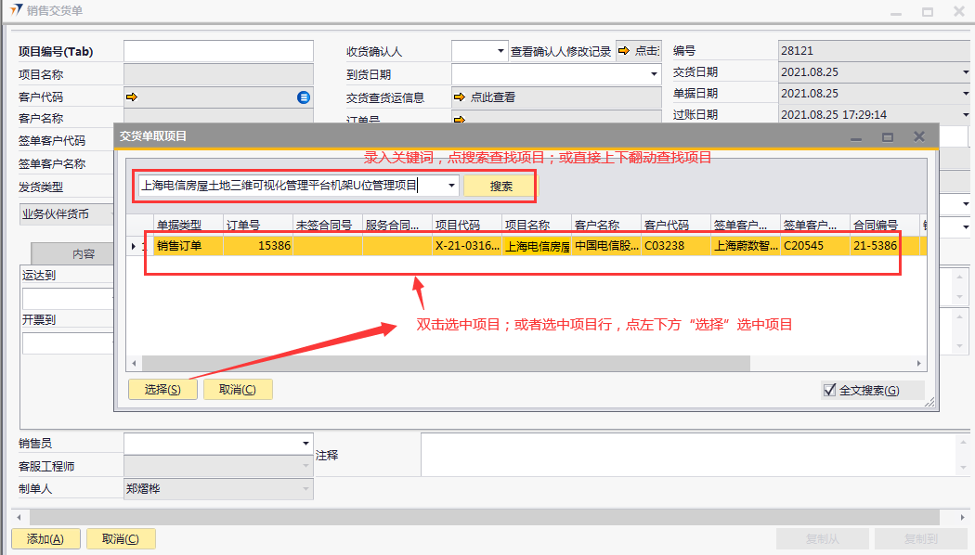Open the 到货日期 dropdown
Screen dimensions: 975x555
654,73
